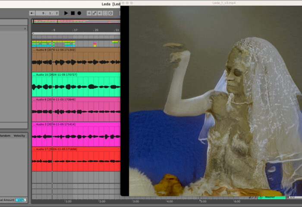Click the green clips near bar 33
Viewport: 302px width, 207px height.
(115, 42)
